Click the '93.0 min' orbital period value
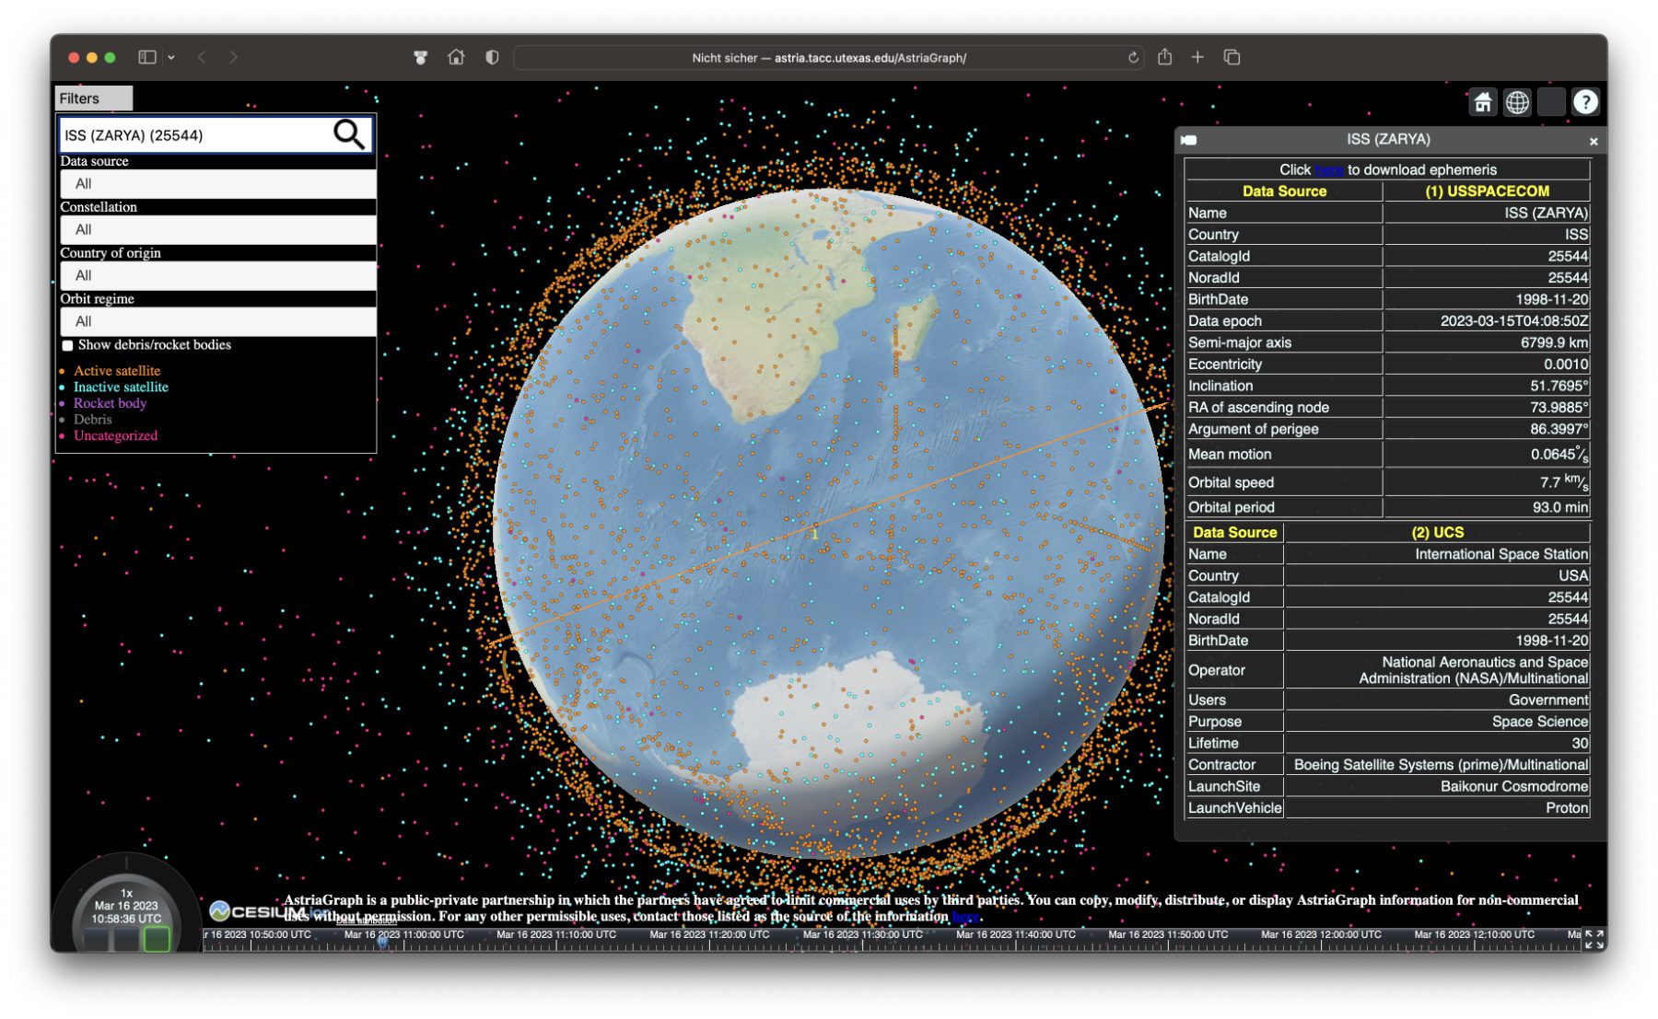1658x1019 pixels. pos(1559,507)
